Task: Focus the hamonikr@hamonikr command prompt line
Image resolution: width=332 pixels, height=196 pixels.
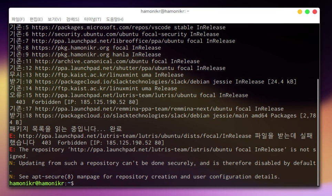Action: click(41, 183)
